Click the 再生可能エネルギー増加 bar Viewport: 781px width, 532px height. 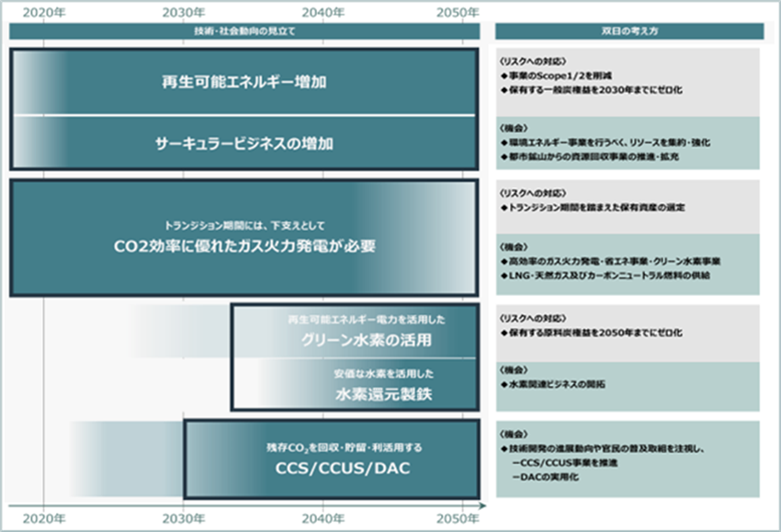tap(243, 83)
